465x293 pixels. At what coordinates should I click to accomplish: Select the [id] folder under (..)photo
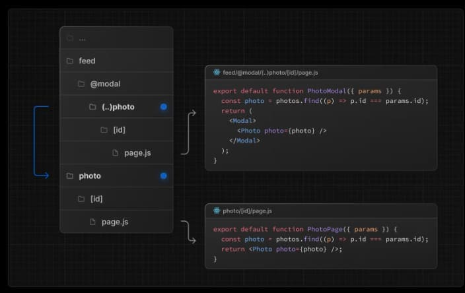click(x=116, y=130)
